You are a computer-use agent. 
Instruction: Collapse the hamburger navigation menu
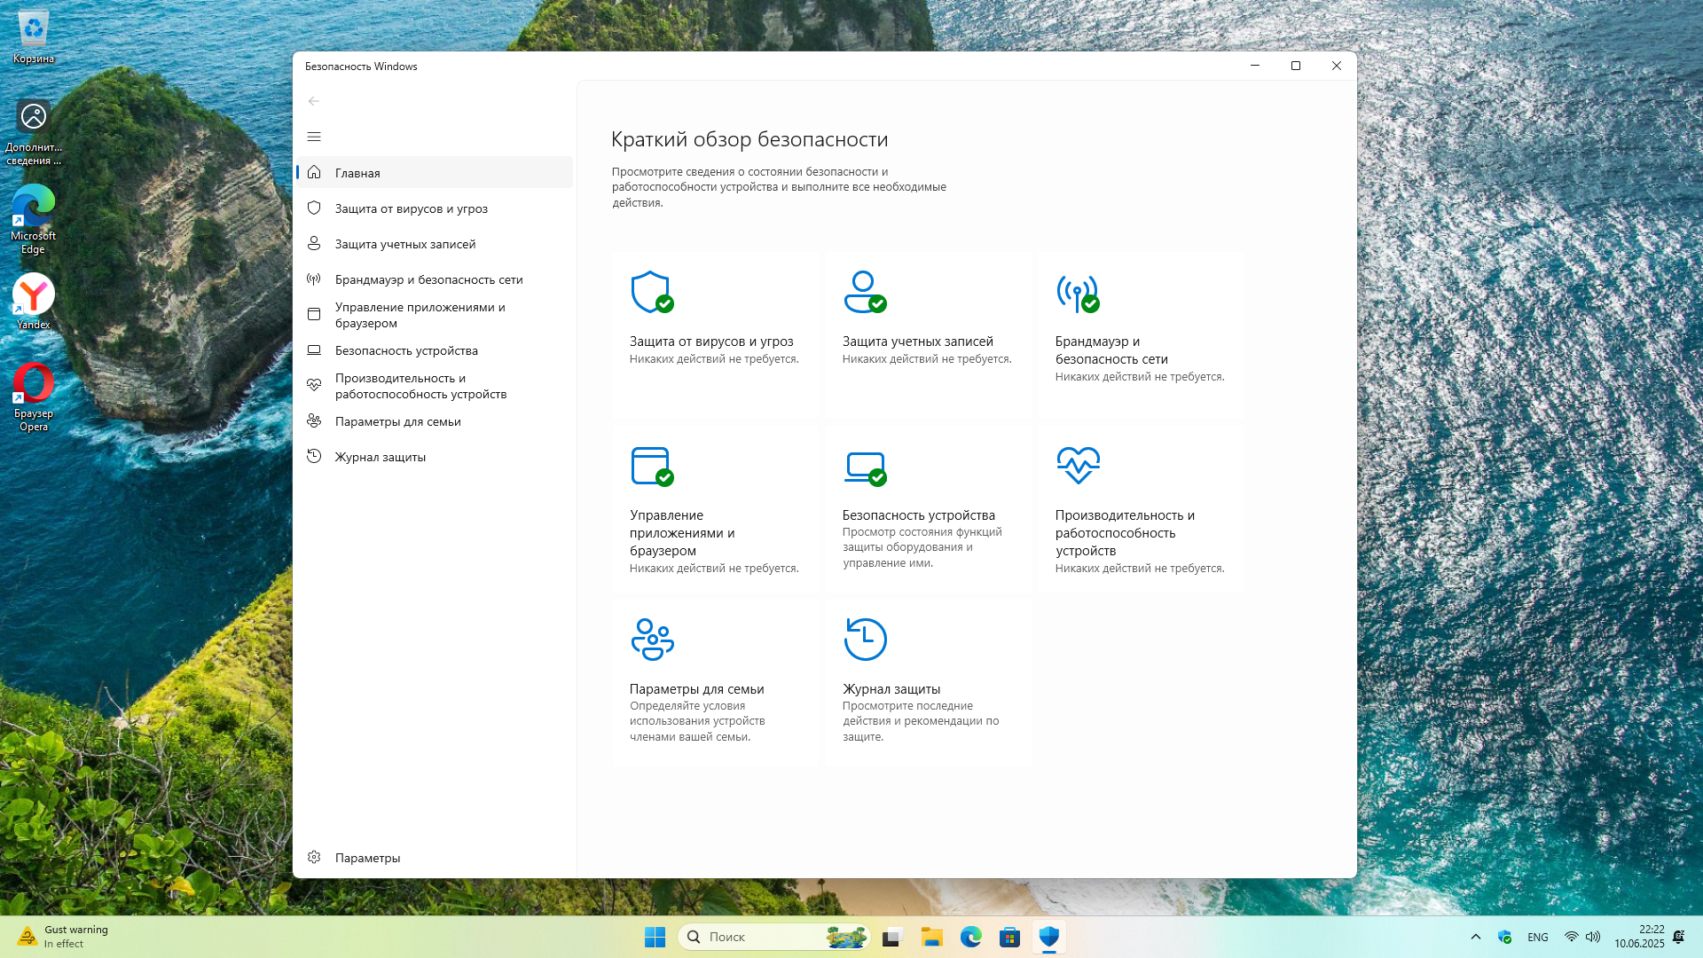point(314,137)
